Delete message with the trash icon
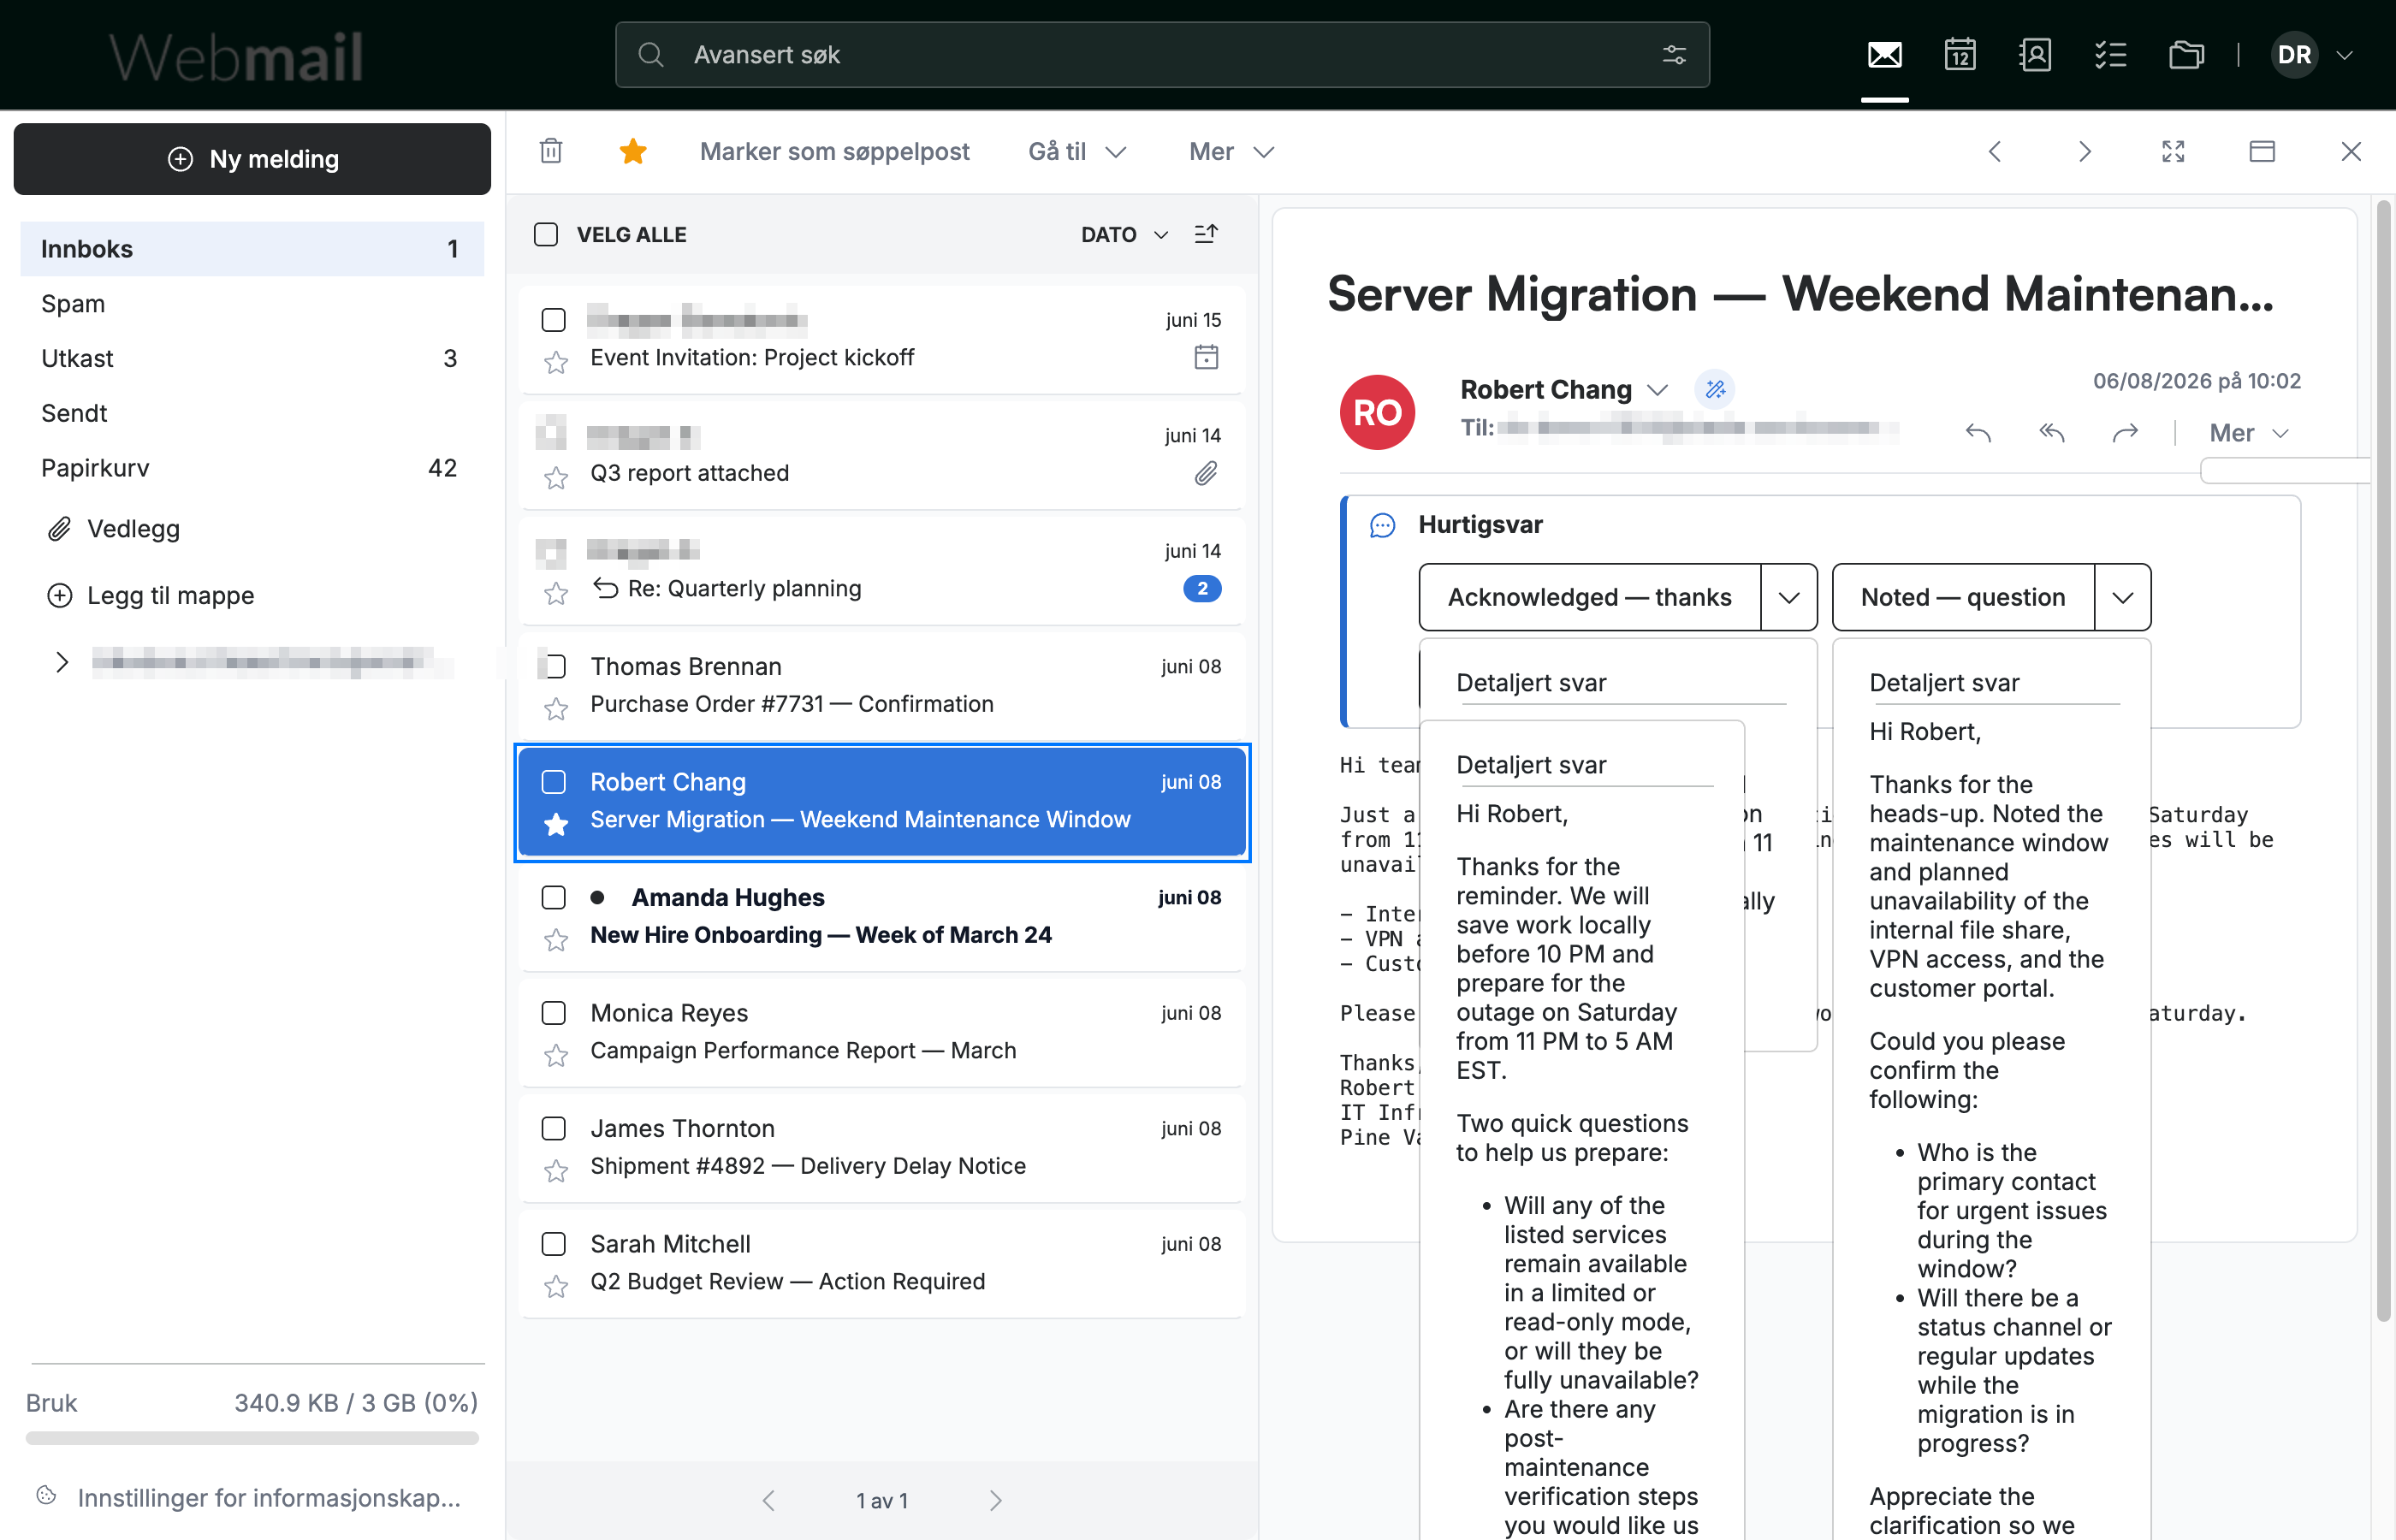Viewport: 2396px width, 1540px height. tap(551, 151)
